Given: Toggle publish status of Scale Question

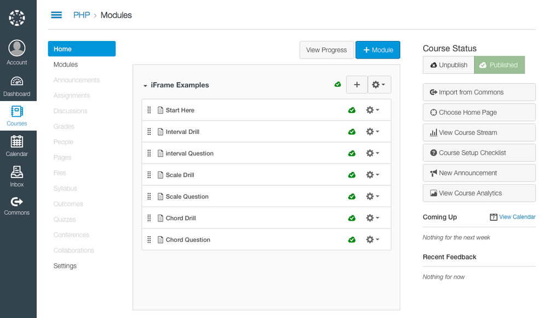Looking at the screenshot, I should (x=352, y=197).
